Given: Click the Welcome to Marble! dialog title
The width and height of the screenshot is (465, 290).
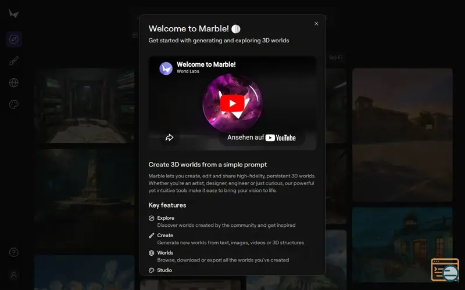Looking at the screenshot, I should (188, 28).
